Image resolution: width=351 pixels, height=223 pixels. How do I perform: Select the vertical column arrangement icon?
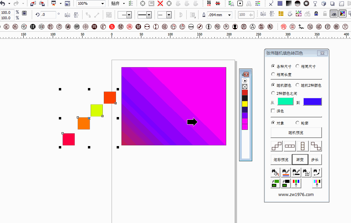point(303,146)
